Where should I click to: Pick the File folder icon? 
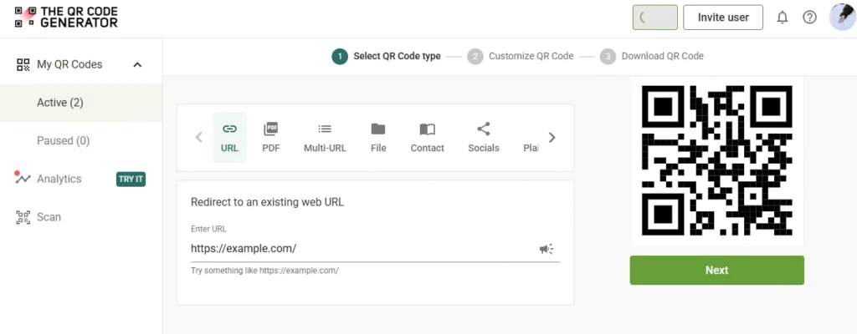(x=378, y=129)
